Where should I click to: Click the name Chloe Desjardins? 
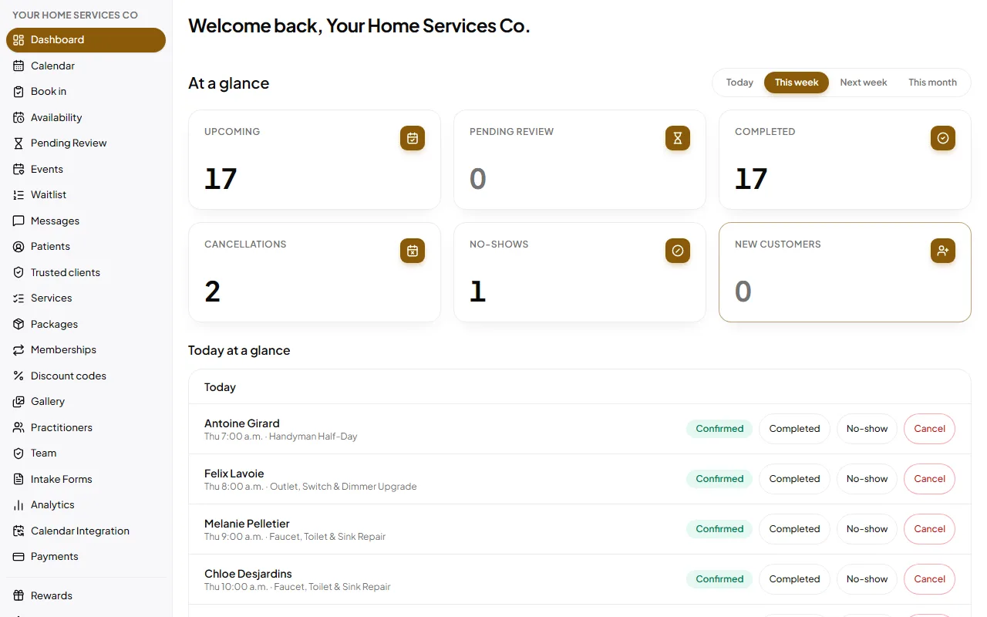(x=248, y=574)
